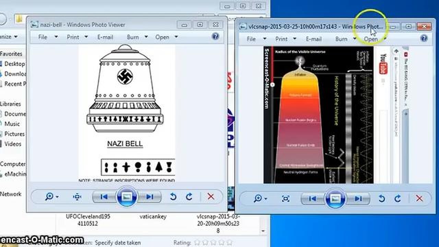Open help in vlcsnap viewer
This screenshot has width=439, height=247.
point(424,38)
